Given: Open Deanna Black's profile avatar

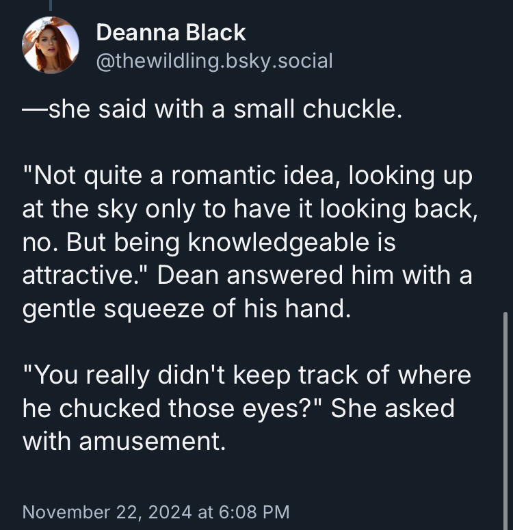Looking at the screenshot, I should click(x=51, y=45).
